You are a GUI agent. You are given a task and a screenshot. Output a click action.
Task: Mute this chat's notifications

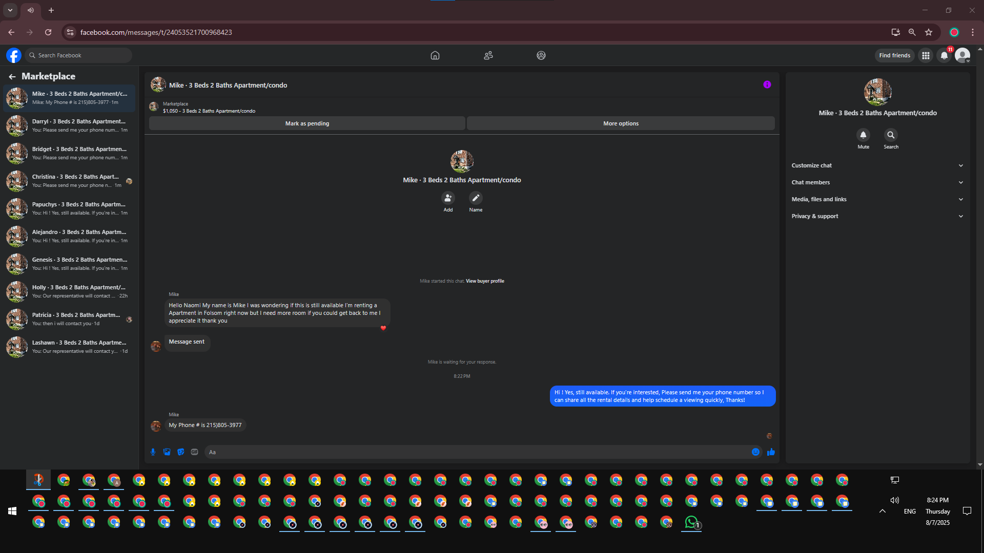(x=863, y=135)
